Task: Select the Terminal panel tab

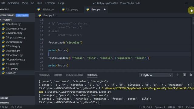Action: click(92, 75)
